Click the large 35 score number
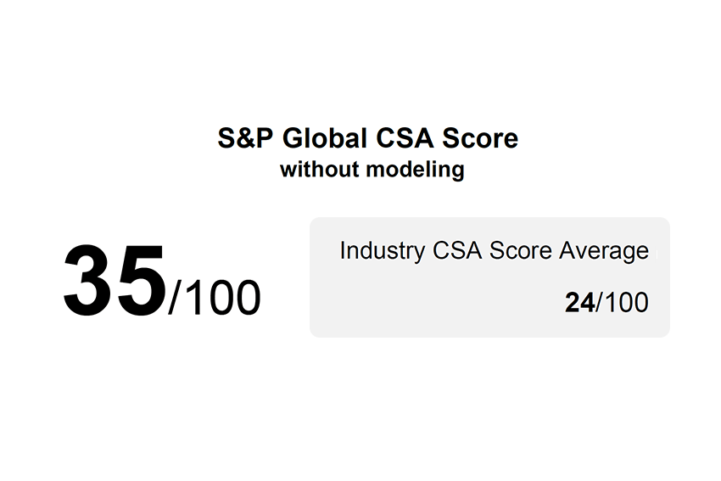Image resolution: width=721 pixels, height=481 pixels. [115, 281]
